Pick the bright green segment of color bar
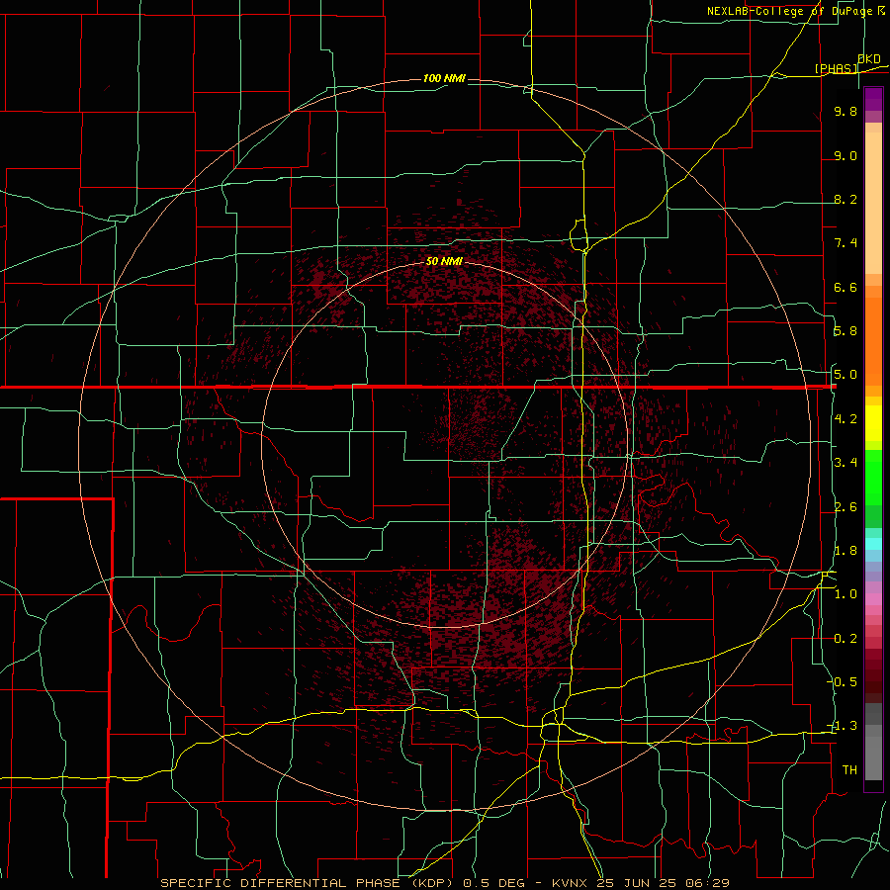Screen dimensions: 890x890 coord(873,478)
